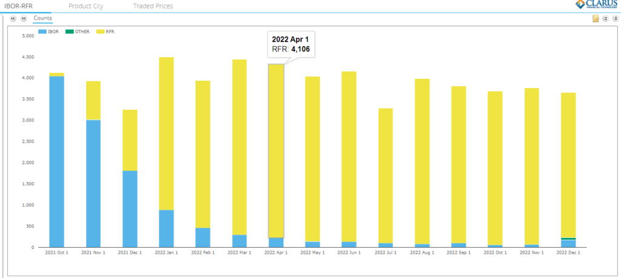Click the x-axis label 2022 Nov 1
621x278 pixels.
click(x=532, y=253)
